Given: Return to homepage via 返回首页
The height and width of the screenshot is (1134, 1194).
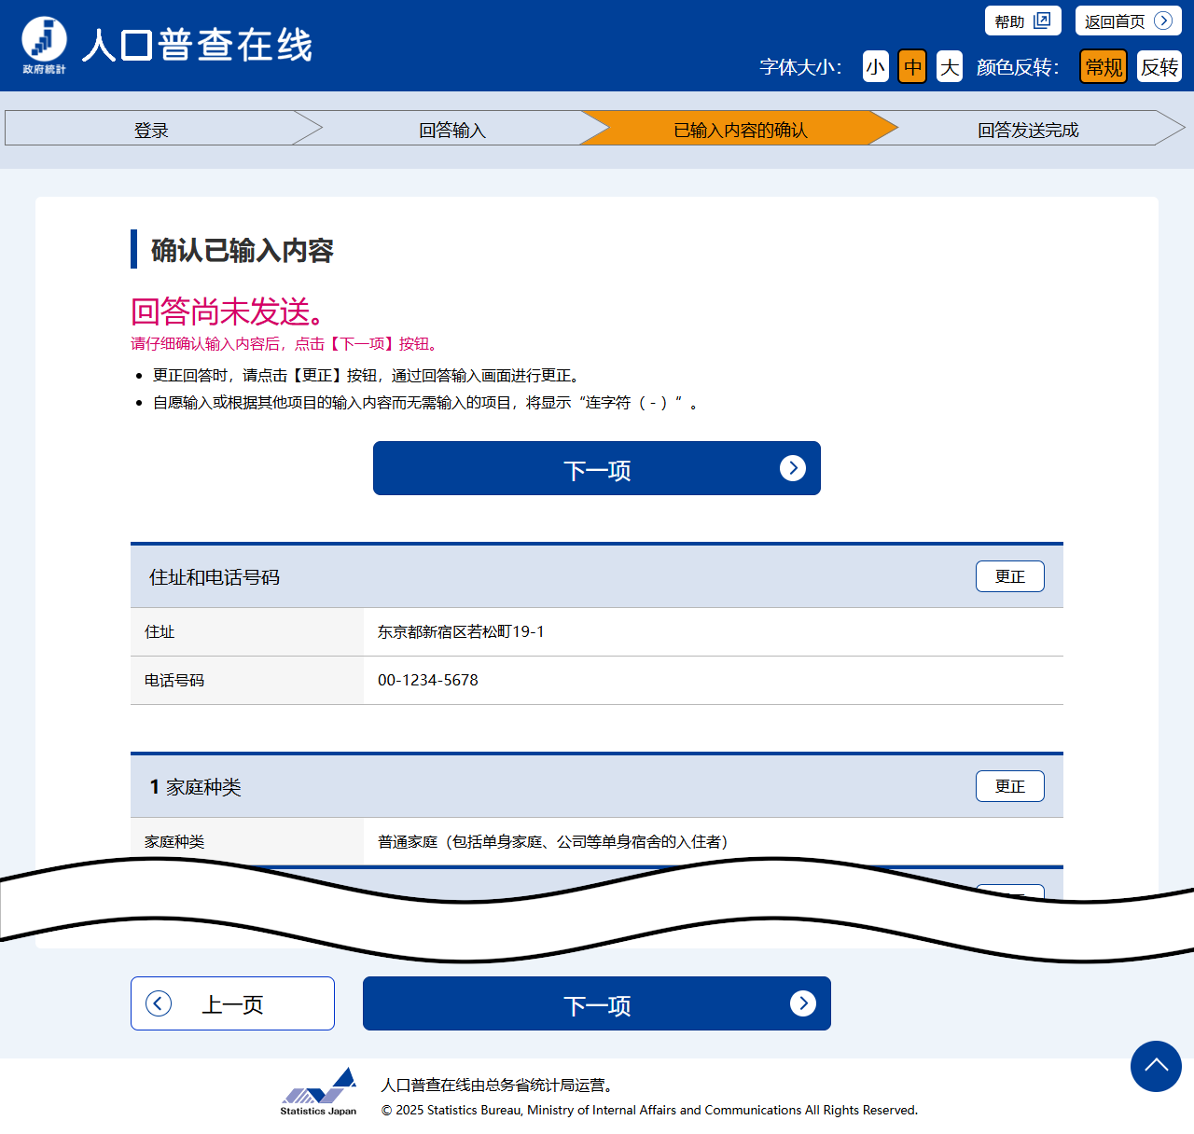Looking at the screenshot, I should point(1128,21).
